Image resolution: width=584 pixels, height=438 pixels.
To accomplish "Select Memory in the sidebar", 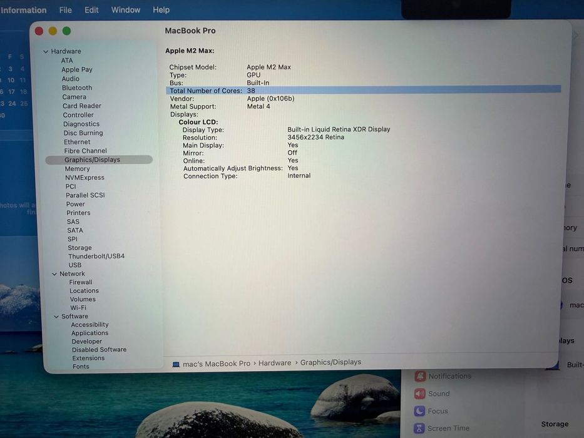I will tap(78, 169).
